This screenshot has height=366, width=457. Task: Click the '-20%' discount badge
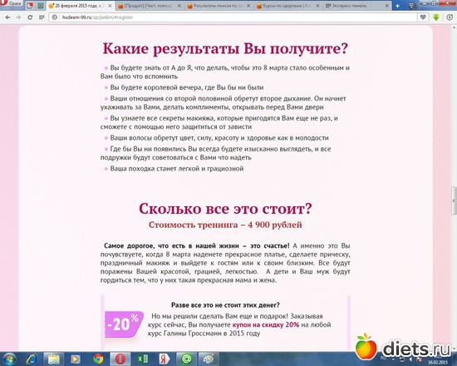click(124, 324)
